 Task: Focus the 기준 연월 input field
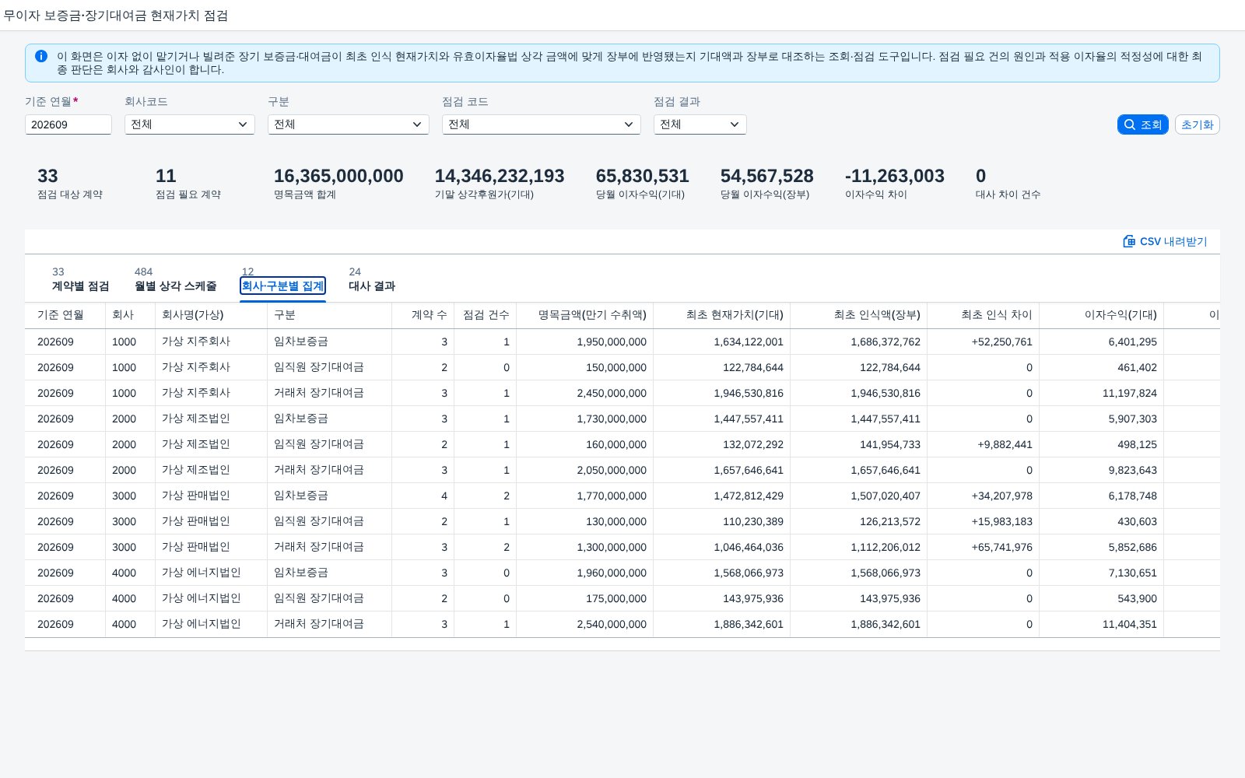(68, 124)
